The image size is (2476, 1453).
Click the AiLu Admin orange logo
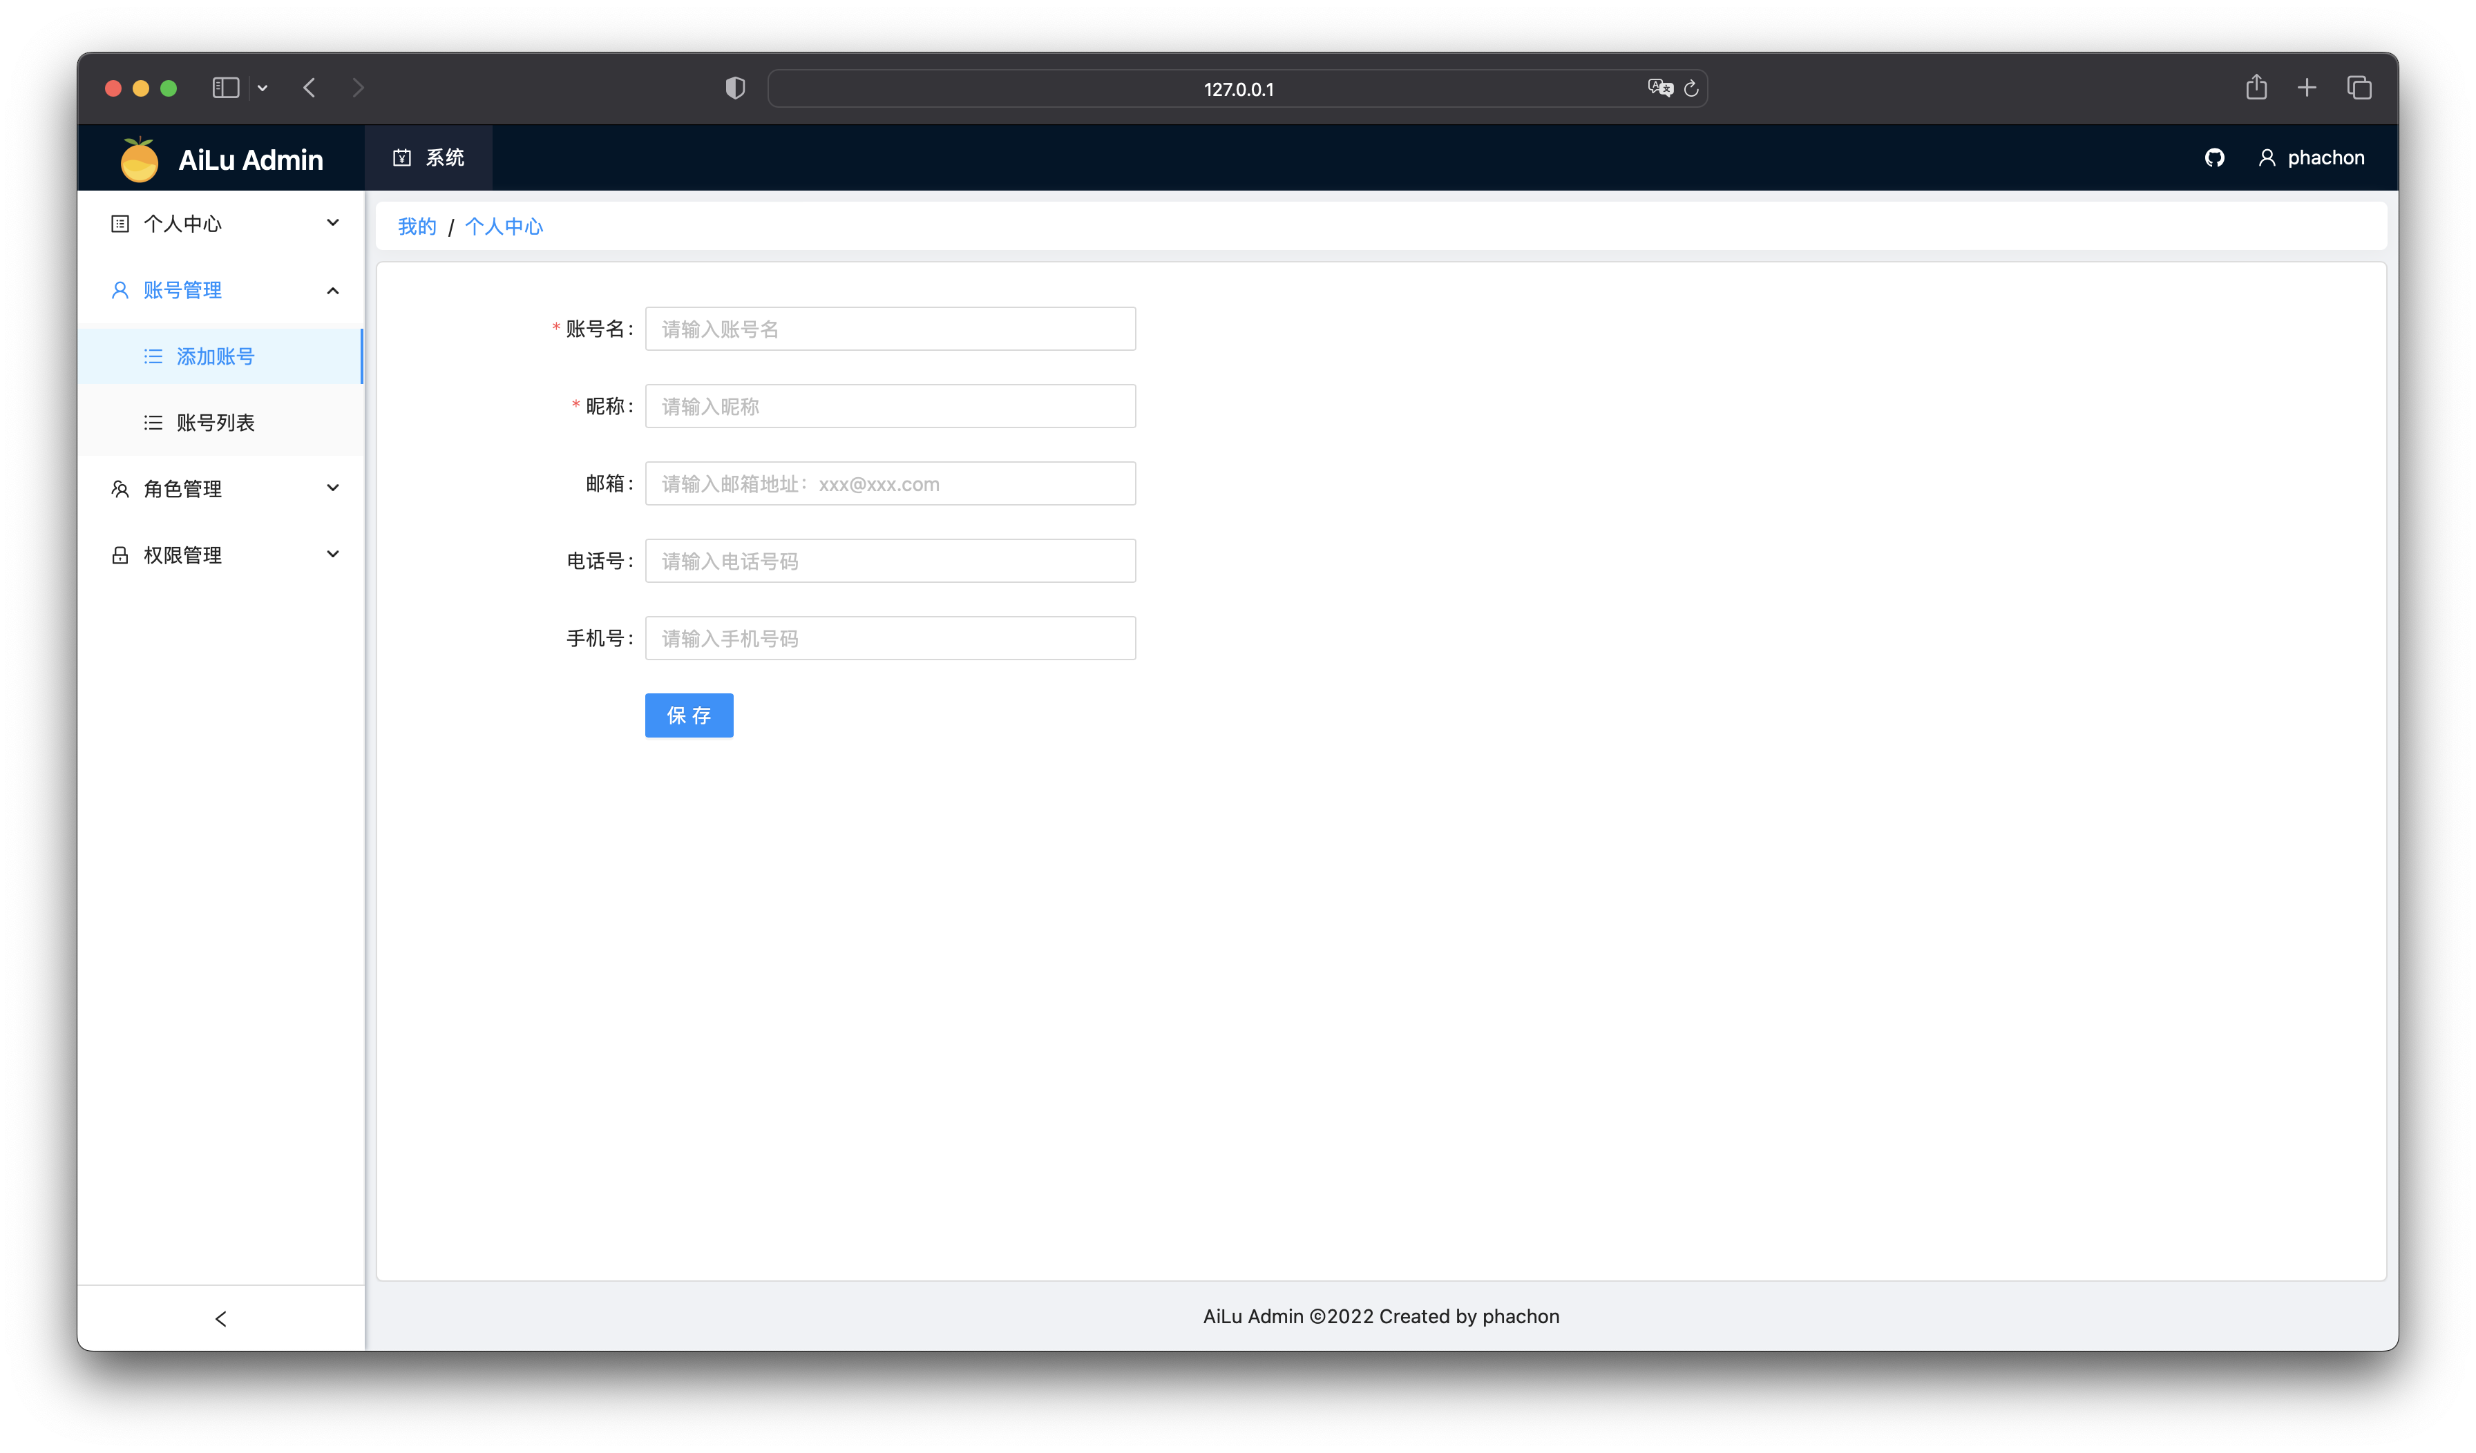pyautogui.click(x=139, y=159)
